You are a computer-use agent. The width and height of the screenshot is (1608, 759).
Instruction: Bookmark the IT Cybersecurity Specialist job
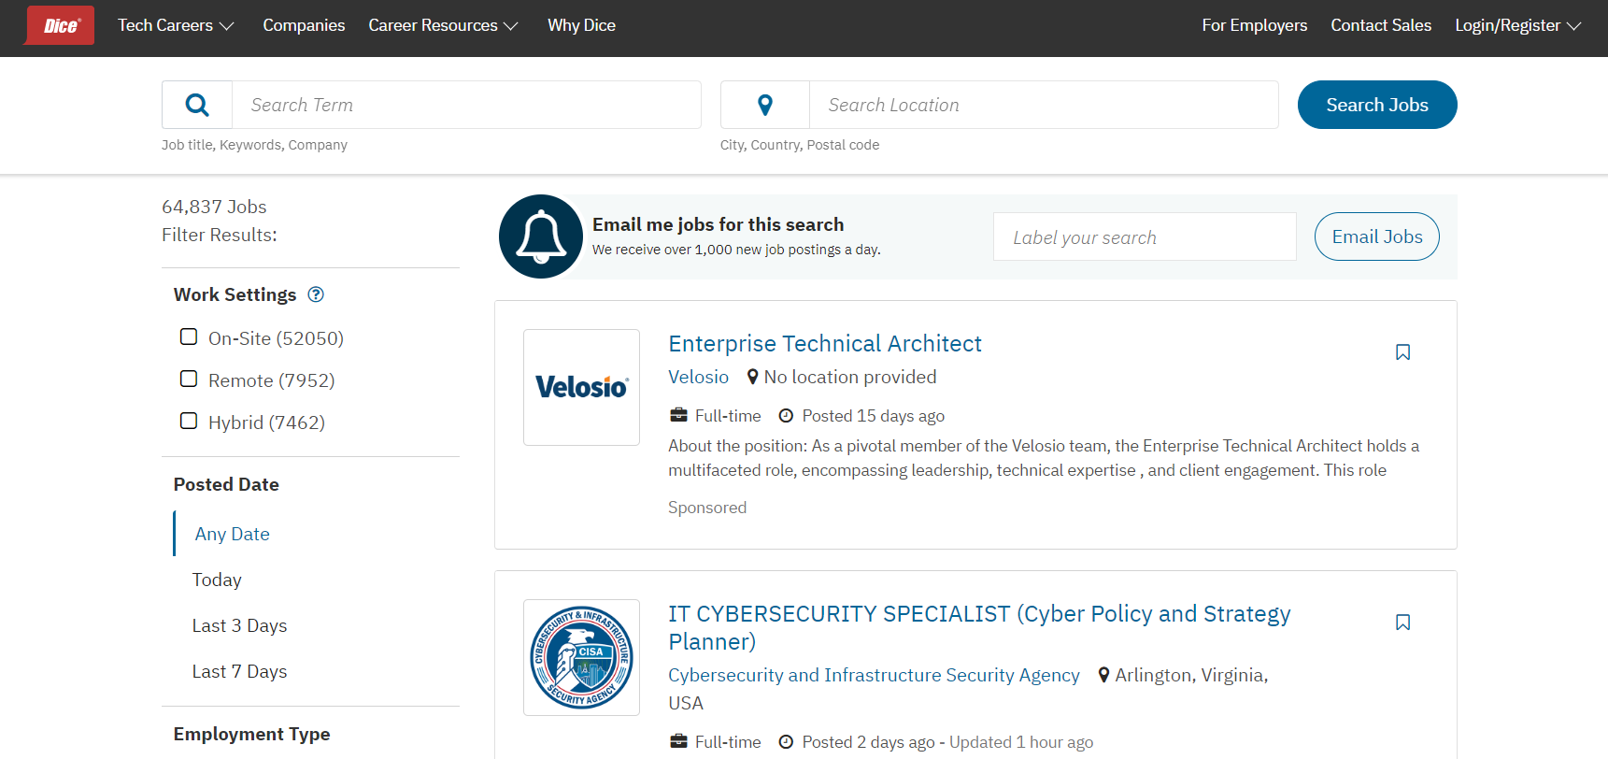(1402, 623)
